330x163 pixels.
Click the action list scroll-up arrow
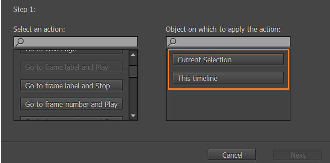[x=133, y=55]
